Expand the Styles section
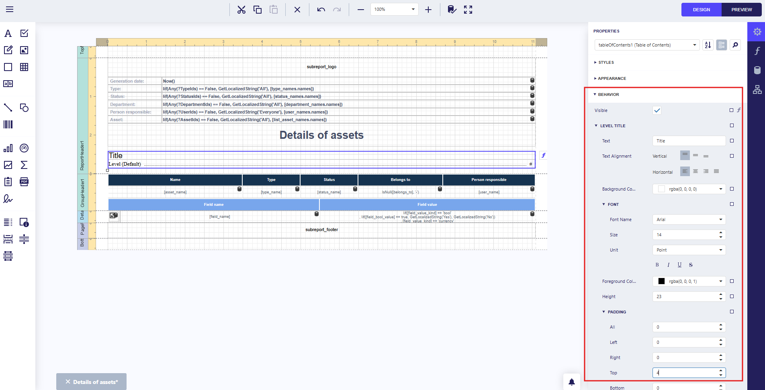Image resolution: width=765 pixels, height=390 pixels. [x=606, y=63]
